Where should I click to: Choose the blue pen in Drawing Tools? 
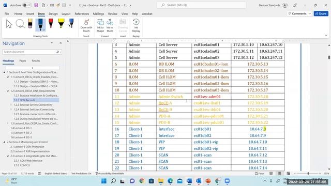tap(40, 25)
